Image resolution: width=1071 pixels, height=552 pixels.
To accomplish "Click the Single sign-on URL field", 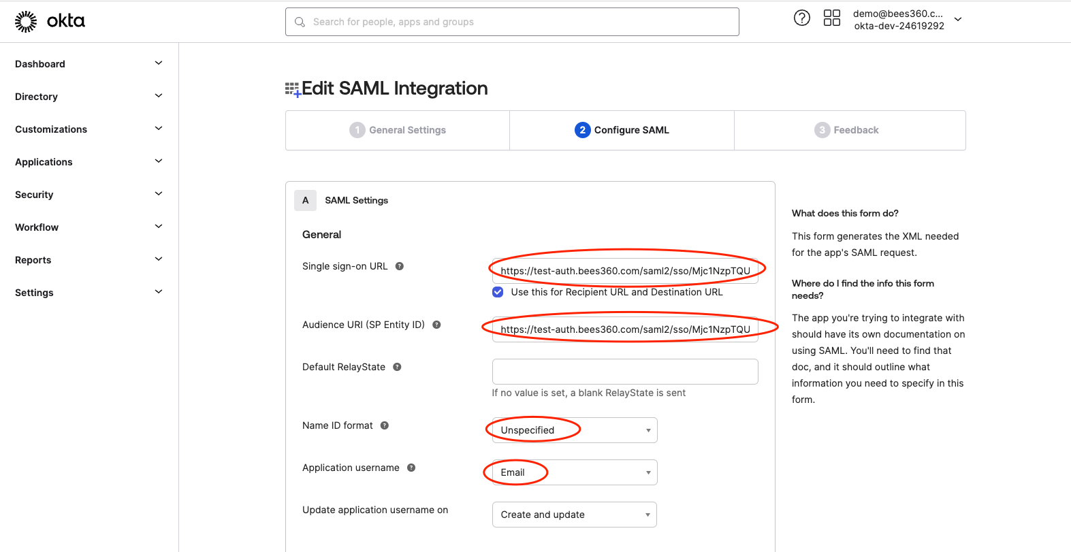I will 625,271.
